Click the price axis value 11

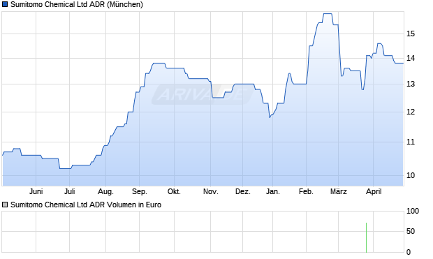pyautogui.click(x=411, y=142)
